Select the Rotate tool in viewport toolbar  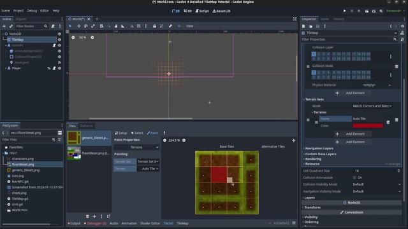86,26
